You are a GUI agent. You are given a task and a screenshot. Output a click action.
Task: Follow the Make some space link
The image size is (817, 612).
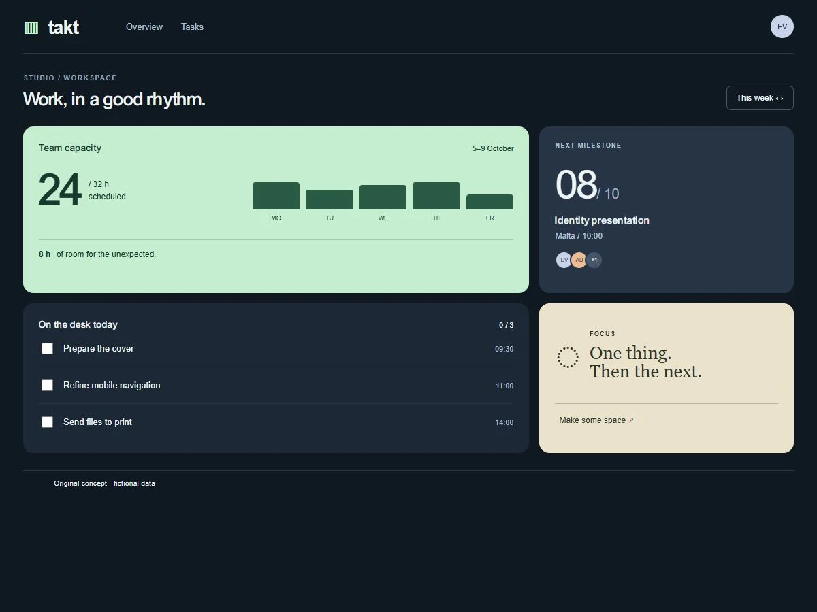[x=596, y=420]
